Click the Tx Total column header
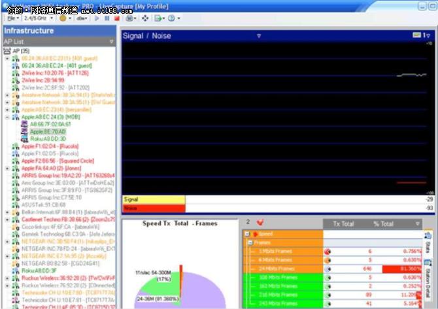 (x=343, y=223)
